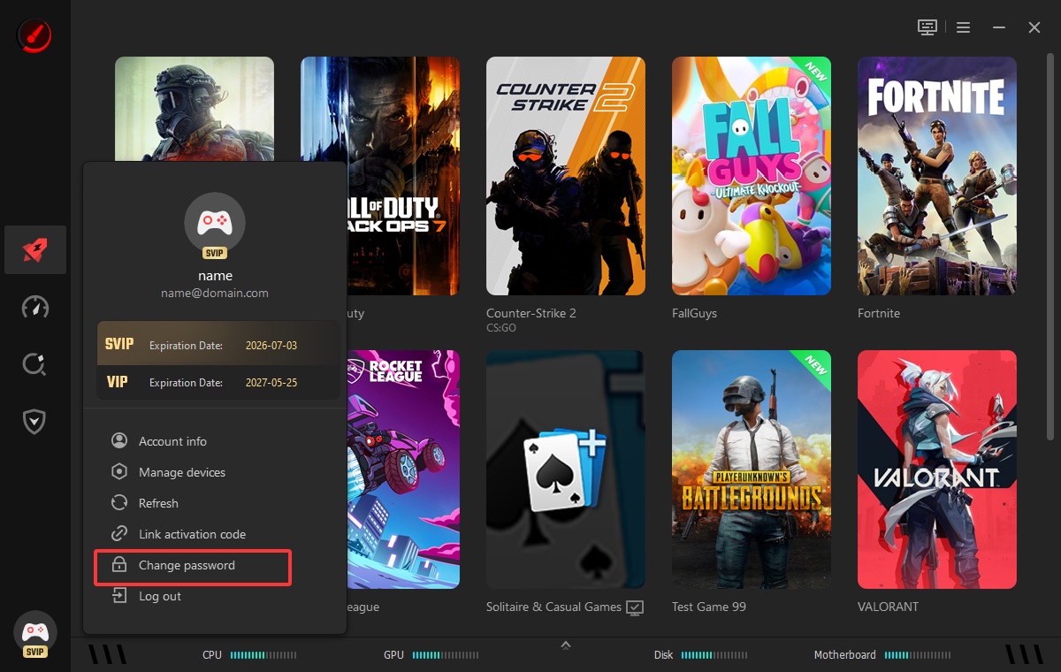1061x672 pixels.
Task: Click the SVIP expiration date row
Action: 218,344
